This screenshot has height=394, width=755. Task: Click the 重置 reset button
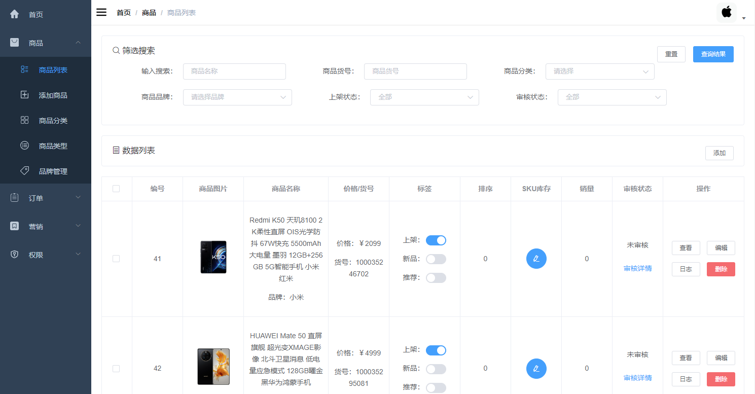(x=671, y=54)
